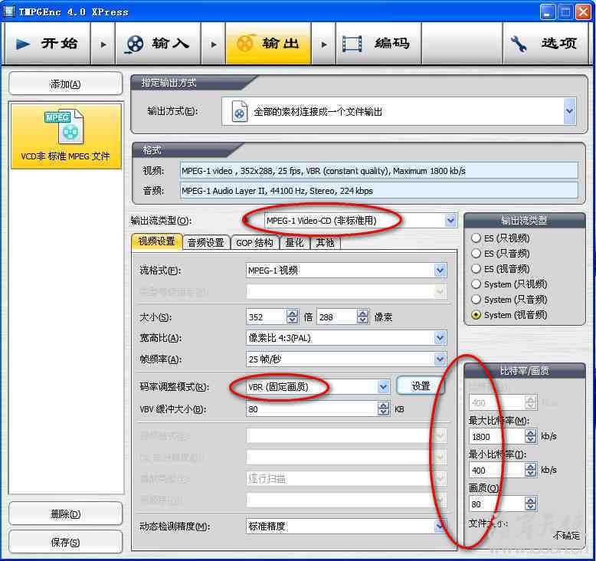Click the 画质 spinner arrows
This screenshot has height=561, width=596.
click(x=531, y=504)
